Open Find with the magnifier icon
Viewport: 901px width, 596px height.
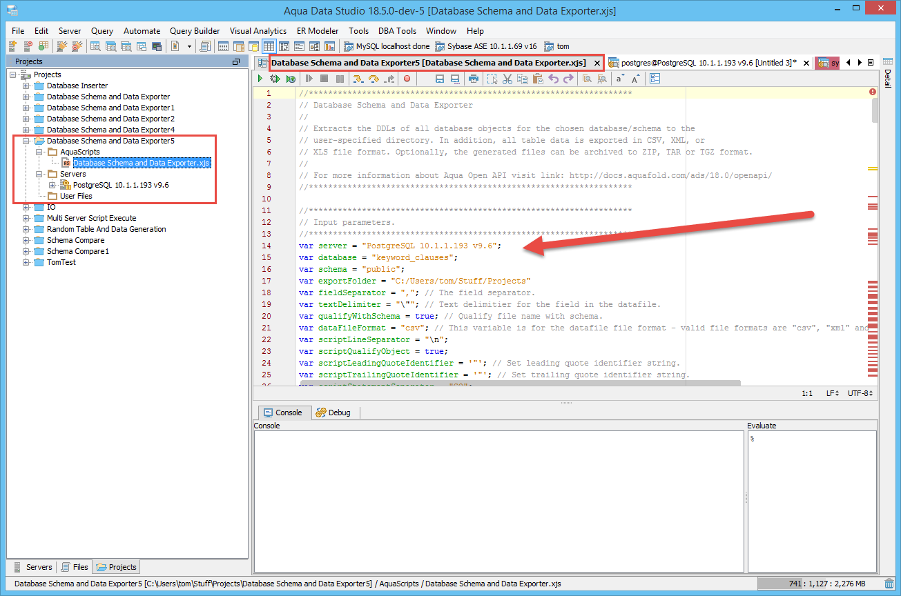point(586,79)
